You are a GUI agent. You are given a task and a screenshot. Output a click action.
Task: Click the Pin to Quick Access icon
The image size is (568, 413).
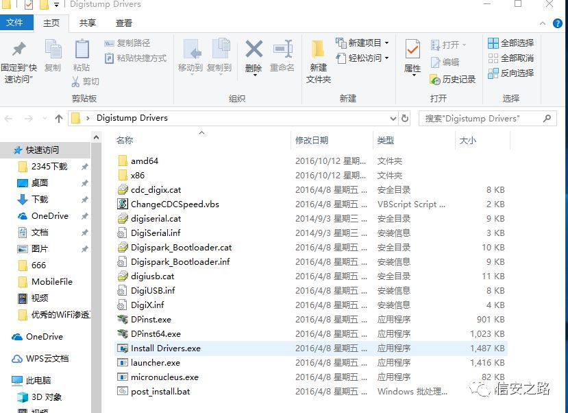pos(18,49)
